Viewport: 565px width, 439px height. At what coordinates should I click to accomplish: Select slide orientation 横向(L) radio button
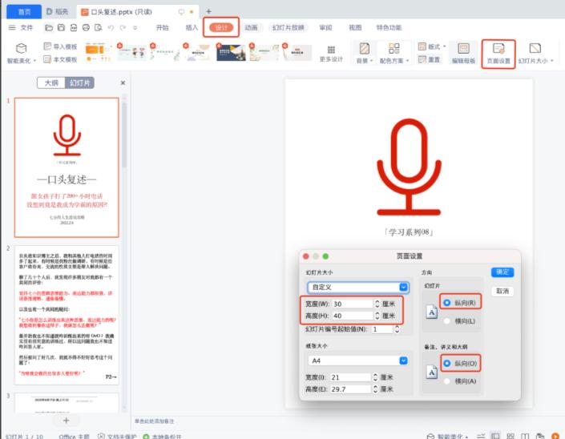pos(446,320)
